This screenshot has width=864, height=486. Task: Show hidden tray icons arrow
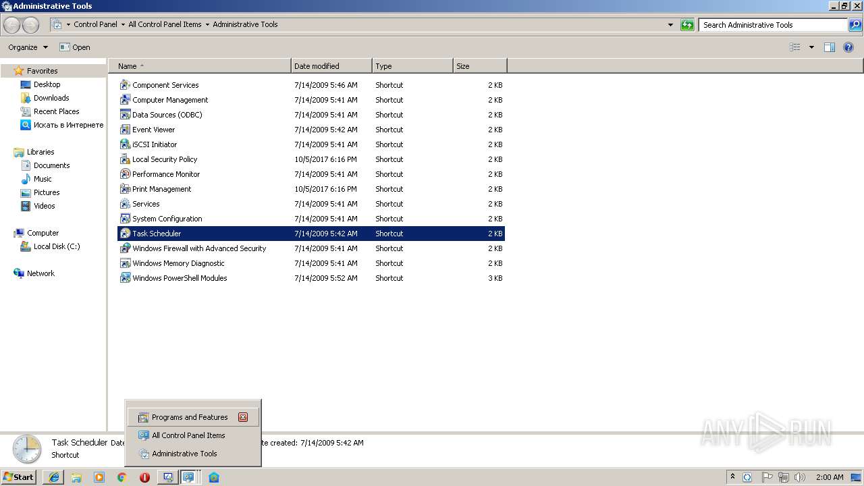(x=732, y=477)
